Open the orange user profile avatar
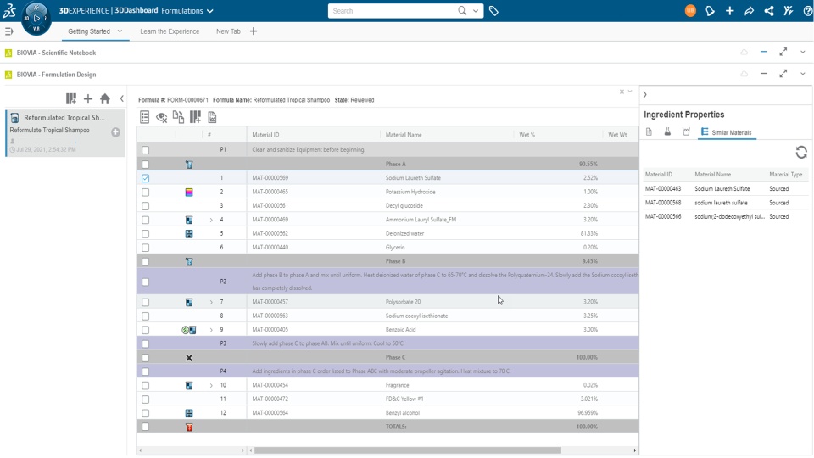Screen dimensions: 814x458 click(x=690, y=11)
